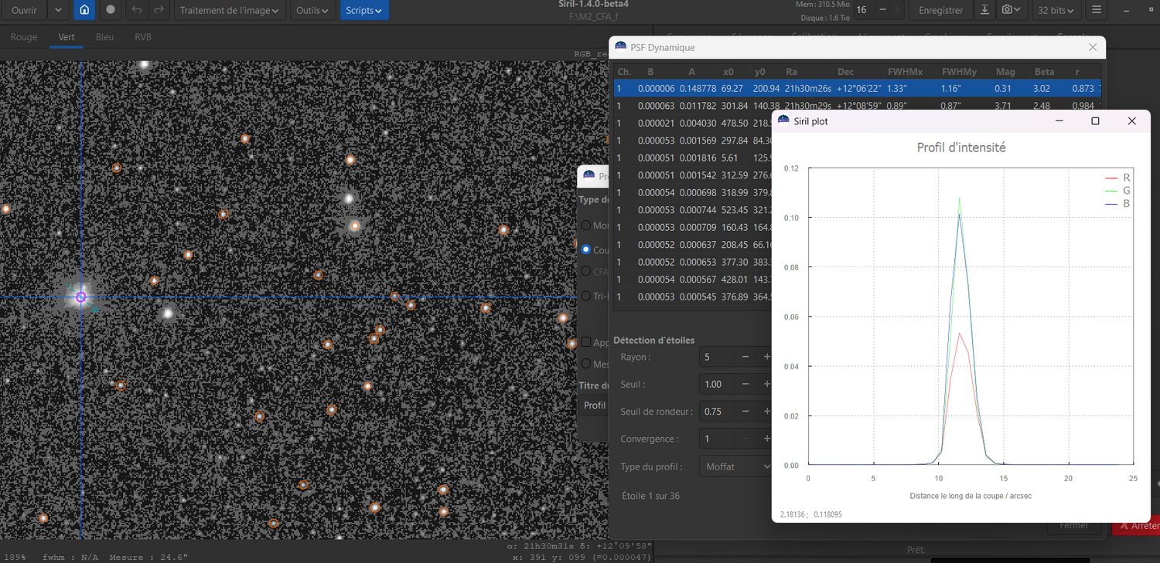Image resolution: width=1160 pixels, height=563 pixels.
Task: Open the hamburger main menu
Action: click(1096, 10)
